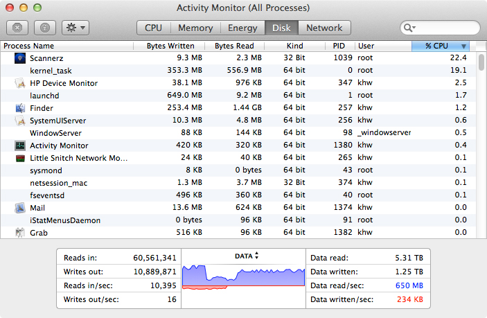This screenshot has width=487, height=318.
Task: Click the _windowserver user cell
Action: [x=384, y=132]
